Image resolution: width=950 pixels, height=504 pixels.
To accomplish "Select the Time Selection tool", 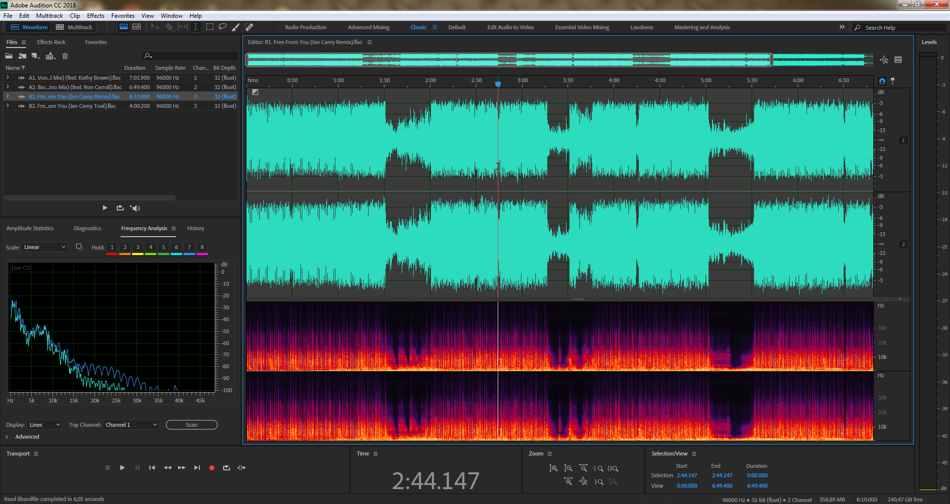I will (196, 27).
